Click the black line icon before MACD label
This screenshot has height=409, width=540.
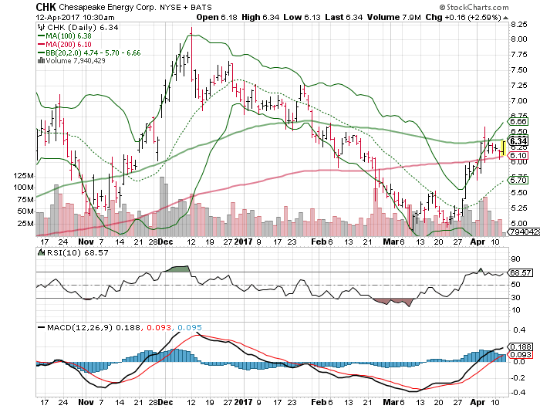[42, 327]
